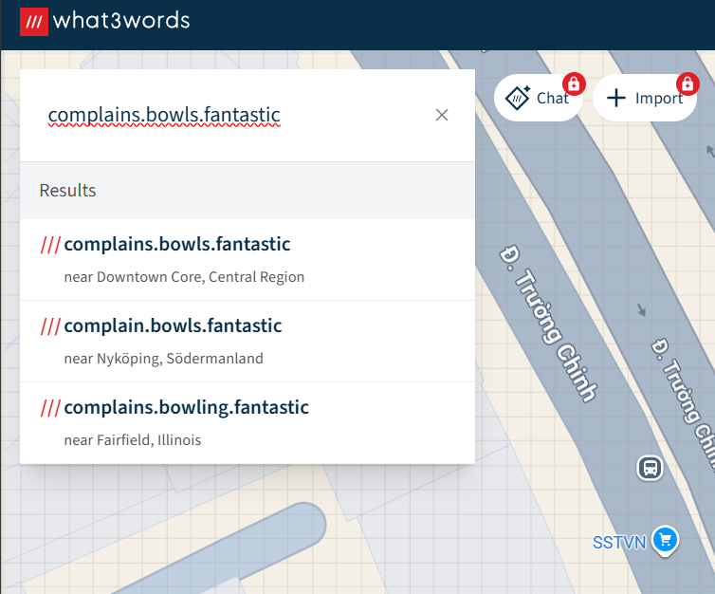The width and height of the screenshot is (715, 594).
Task: Click the triple-slash icon beside complains.bowling.fantastic
Action: point(50,408)
